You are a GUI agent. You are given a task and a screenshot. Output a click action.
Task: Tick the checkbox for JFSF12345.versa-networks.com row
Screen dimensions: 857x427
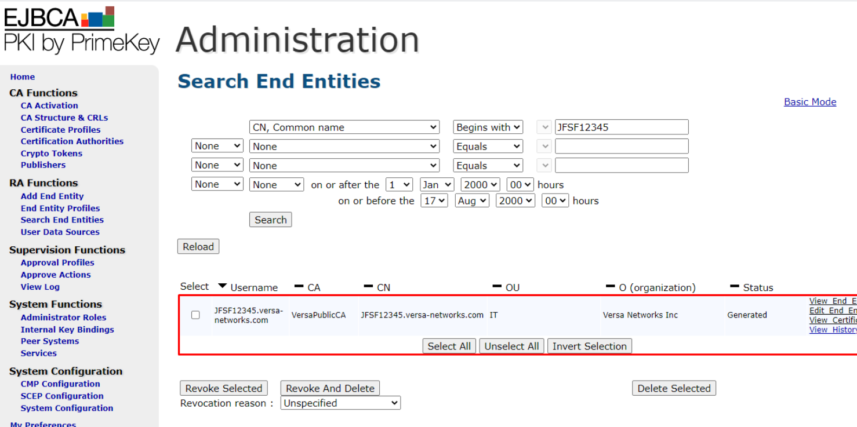195,315
